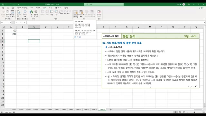Screen dimensions: 206x116
Task: Click the 150% zoom level
Action: 203,112
